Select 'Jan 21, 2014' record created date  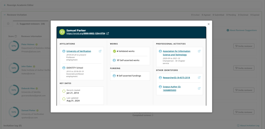tap(73, 93)
